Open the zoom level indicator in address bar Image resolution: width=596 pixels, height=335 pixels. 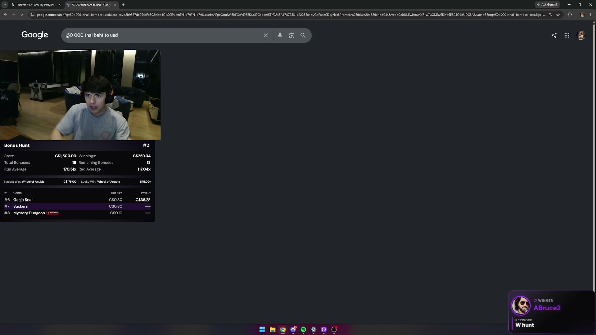coord(550,15)
